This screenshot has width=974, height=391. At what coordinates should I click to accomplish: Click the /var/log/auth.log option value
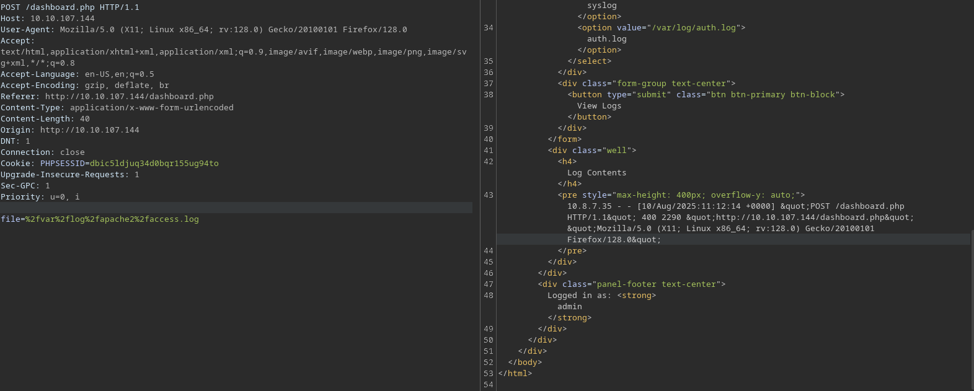[693, 28]
